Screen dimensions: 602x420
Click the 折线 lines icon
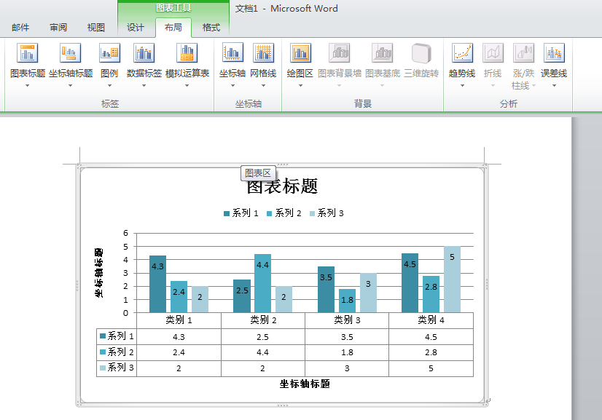click(493, 52)
